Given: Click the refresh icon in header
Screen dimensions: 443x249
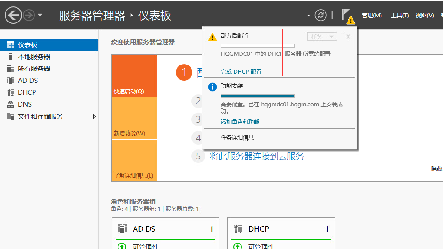Looking at the screenshot, I should [320, 15].
